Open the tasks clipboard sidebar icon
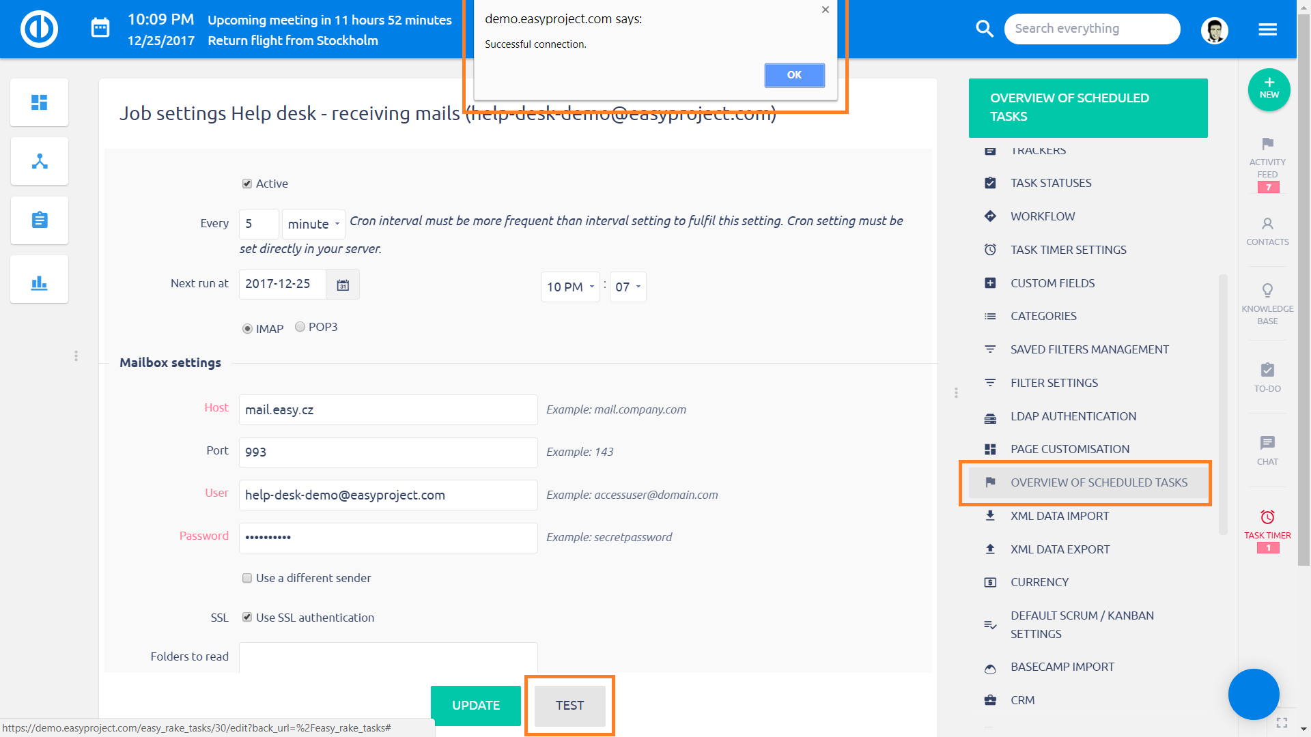 pos(40,220)
